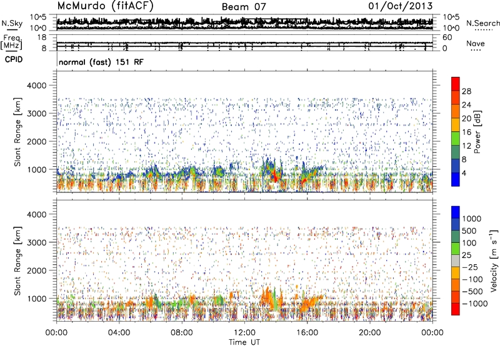Click the red top segment of Power colorbar

[456, 84]
